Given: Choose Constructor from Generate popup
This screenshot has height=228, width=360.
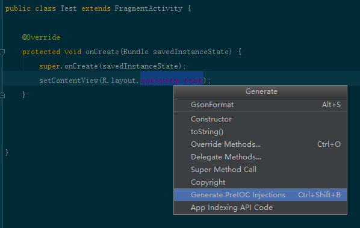Looking at the screenshot, I should [x=260, y=119].
